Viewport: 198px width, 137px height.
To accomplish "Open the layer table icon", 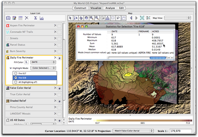I will (x=21, y=18).
